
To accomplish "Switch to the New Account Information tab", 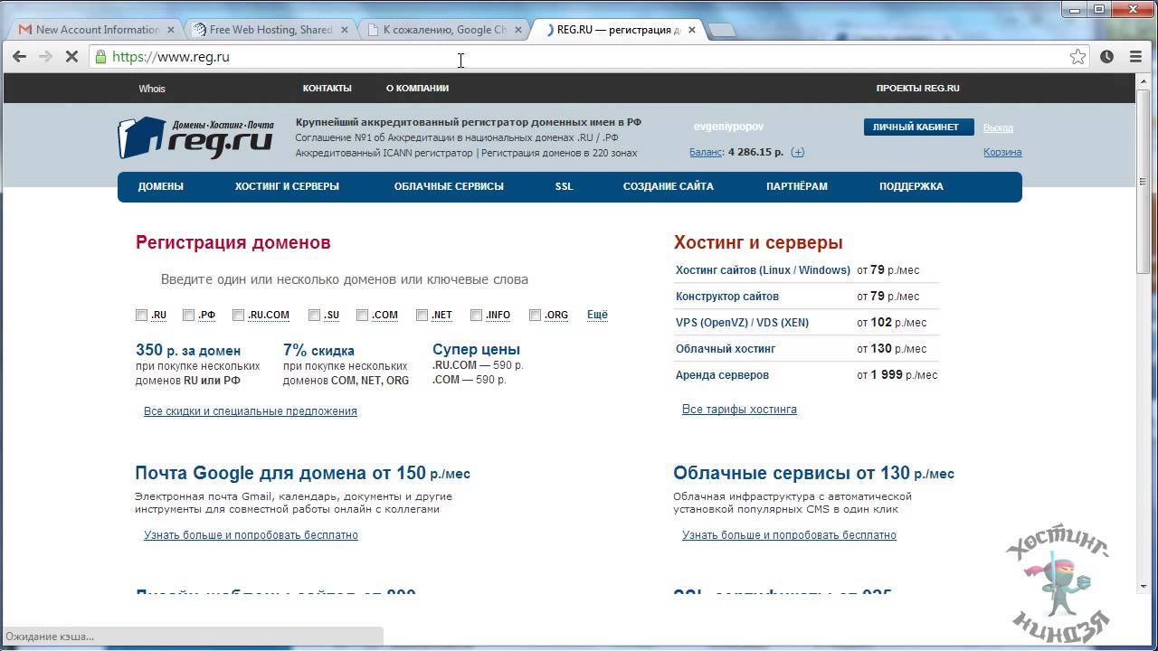I will [x=97, y=29].
